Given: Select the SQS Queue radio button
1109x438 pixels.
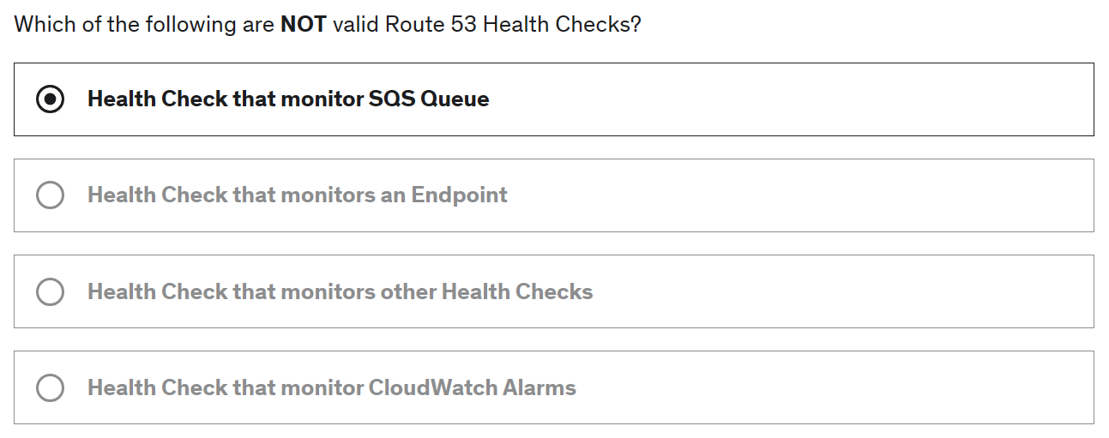Looking at the screenshot, I should [x=51, y=99].
